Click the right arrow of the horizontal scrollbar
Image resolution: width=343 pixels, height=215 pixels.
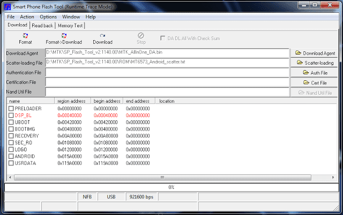[333, 178]
